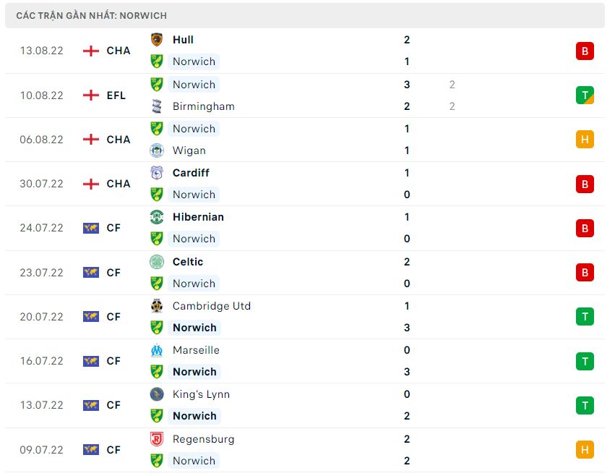Click the Birmingham club crest icon
Image resolution: width=615 pixels, height=476 pixels.
[157, 106]
